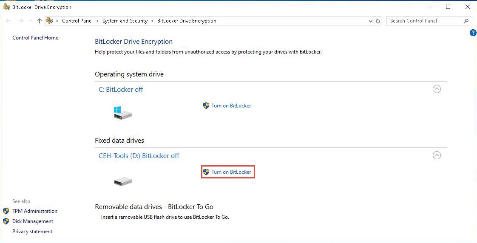Select System and Security breadcrumb item

point(125,21)
